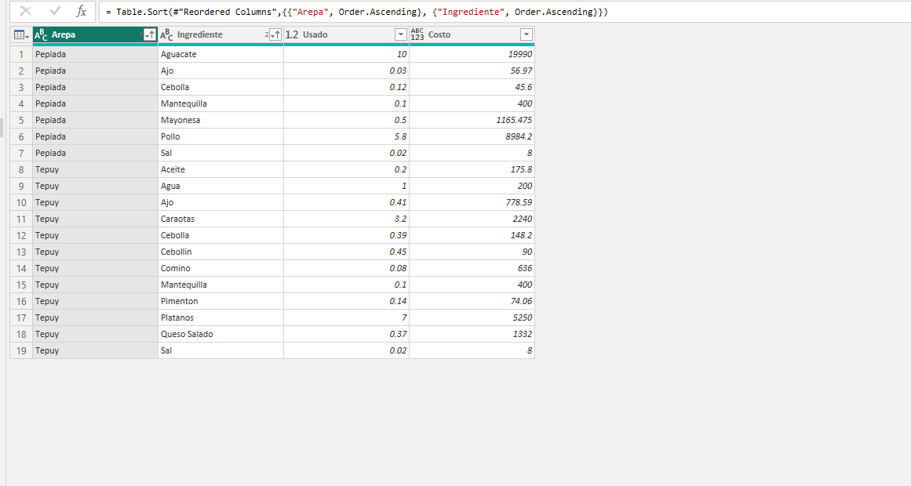Select row number 1
This screenshot has width=911, height=486.
[x=21, y=54]
